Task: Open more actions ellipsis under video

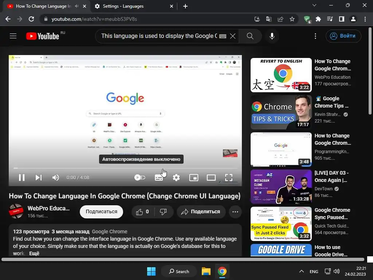Action: tap(235, 211)
